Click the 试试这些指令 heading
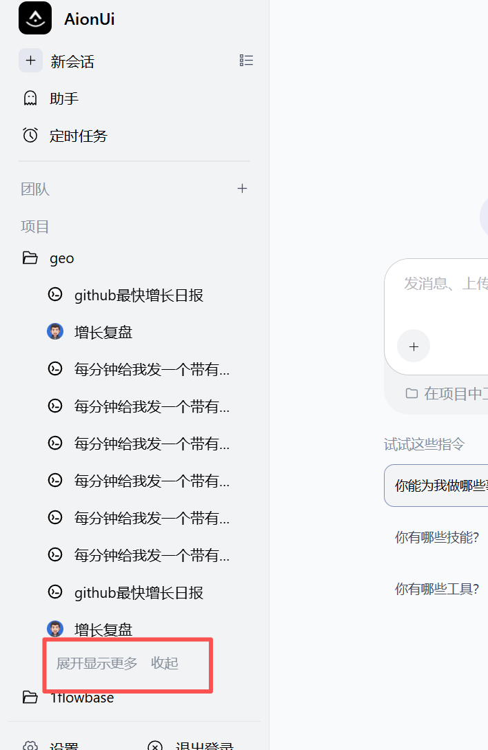The image size is (488, 750). pyautogui.click(x=425, y=444)
